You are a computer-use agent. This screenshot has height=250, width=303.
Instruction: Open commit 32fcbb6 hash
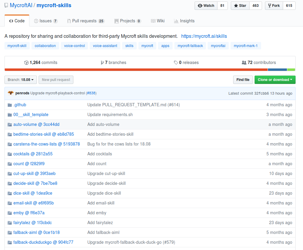point(261,93)
